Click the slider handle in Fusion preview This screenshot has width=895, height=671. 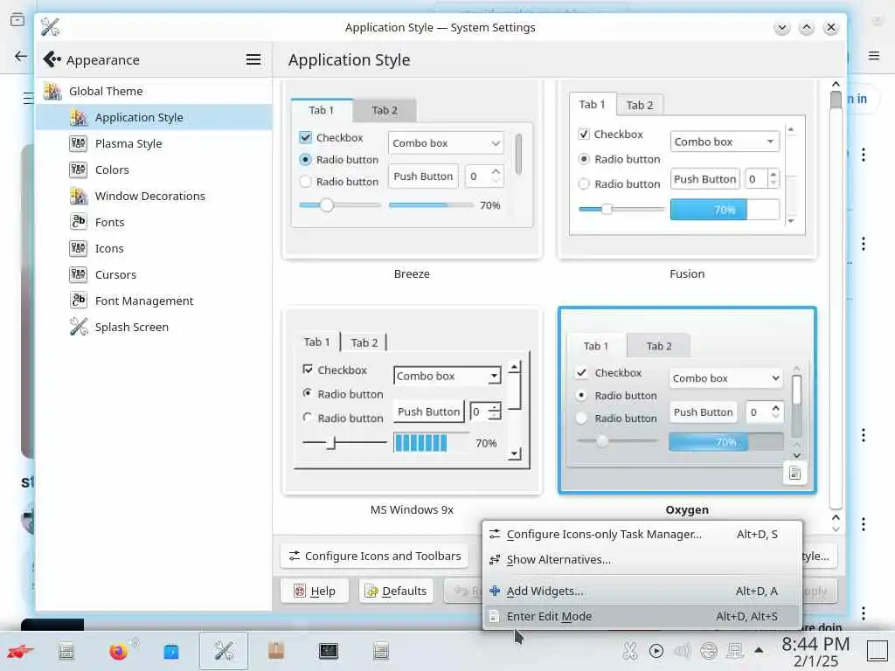point(607,209)
